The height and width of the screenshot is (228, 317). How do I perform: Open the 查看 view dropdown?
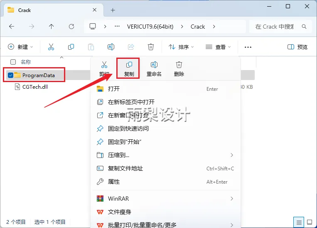click(218, 47)
